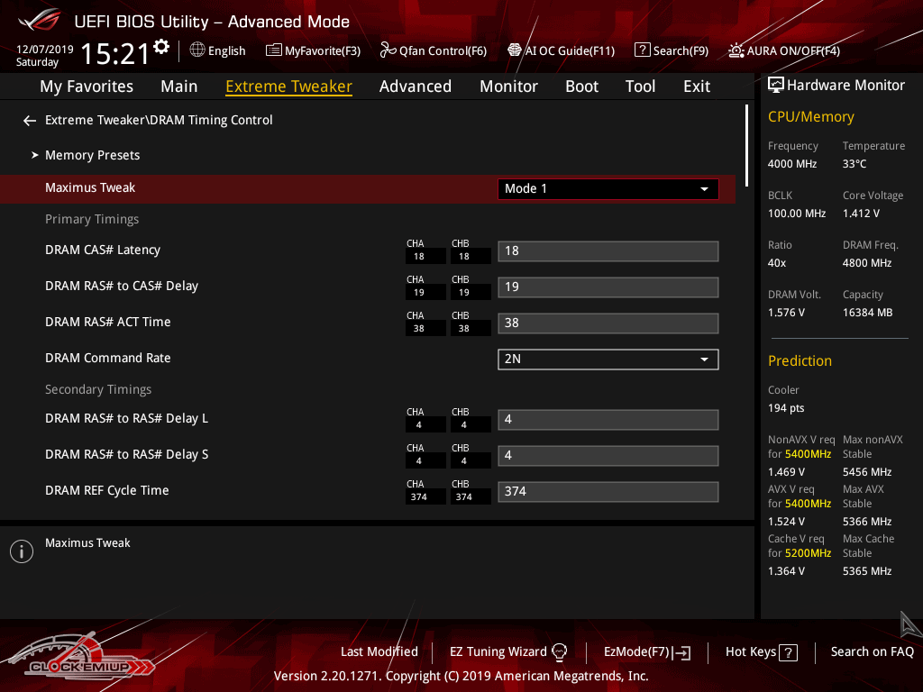This screenshot has height=692, width=923.
Task: Open Search(F9) question mark icon
Action: tap(642, 50)
